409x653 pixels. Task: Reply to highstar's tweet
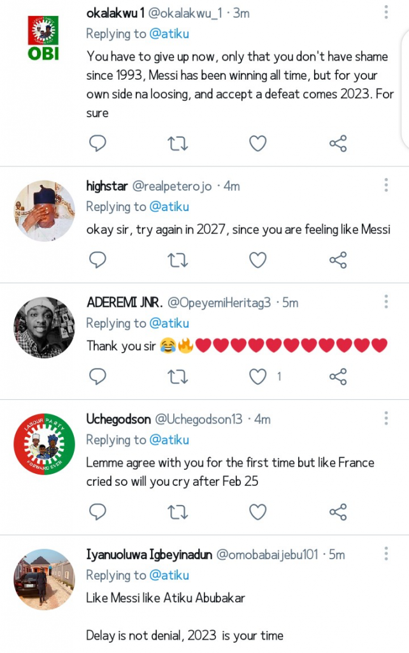pyautogui.click(x=97, y=260)
